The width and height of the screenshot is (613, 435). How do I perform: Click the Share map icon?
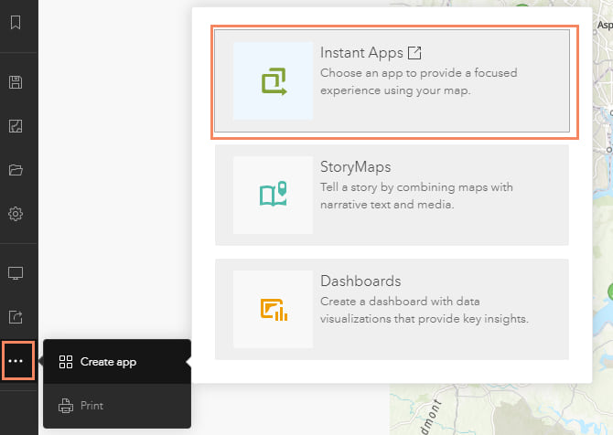coord(16,317)
